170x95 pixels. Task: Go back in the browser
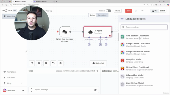[2, 5]
